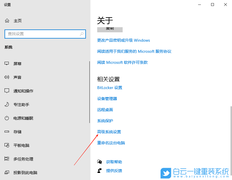Open 远程桌面 remote desktop link

pos(105,110)
